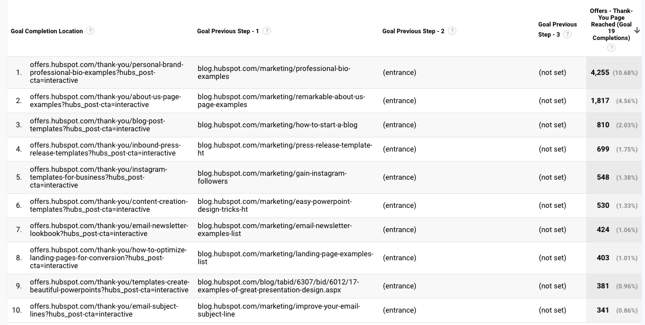The width and height of the screenshot is (645, 325).
Task: Toggle sort arrow on Goal 19 Completions column
Action: tap(637, 30)
